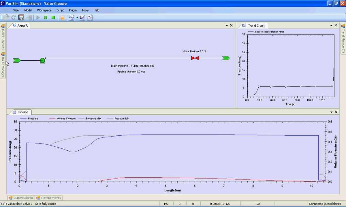Click the Pressure legend entry
The width and height of the screenshot is (346, 207).
29,118
